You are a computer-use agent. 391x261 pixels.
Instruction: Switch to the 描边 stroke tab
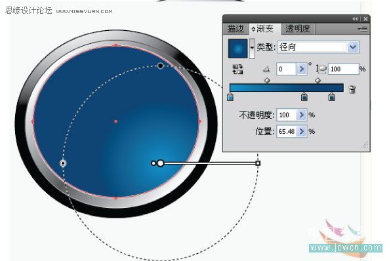point(236,29)
